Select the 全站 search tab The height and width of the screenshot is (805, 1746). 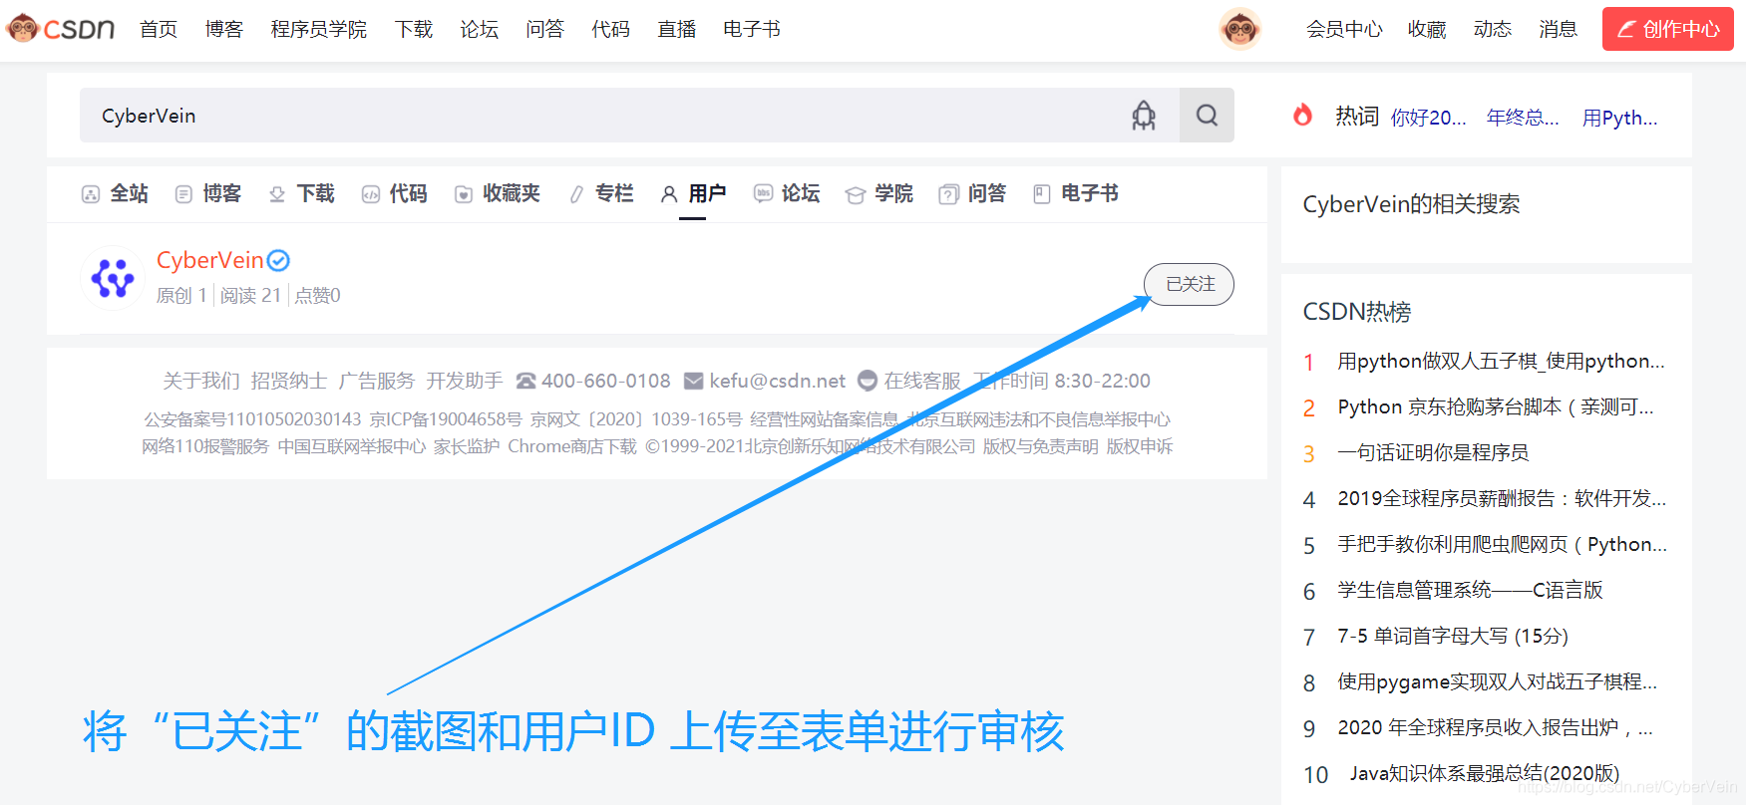[115, 193]
